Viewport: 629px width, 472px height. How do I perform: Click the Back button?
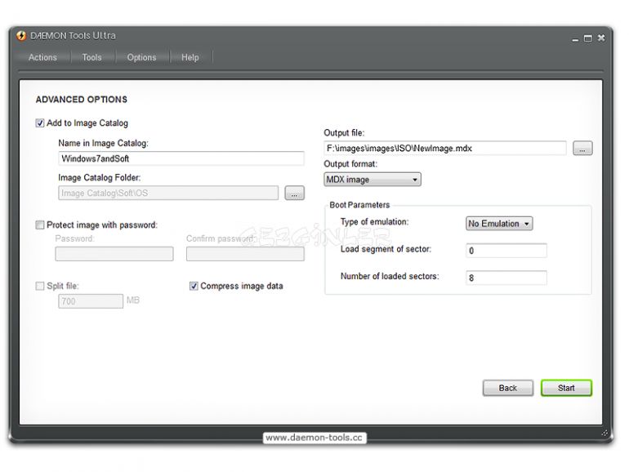click(508, 388)
